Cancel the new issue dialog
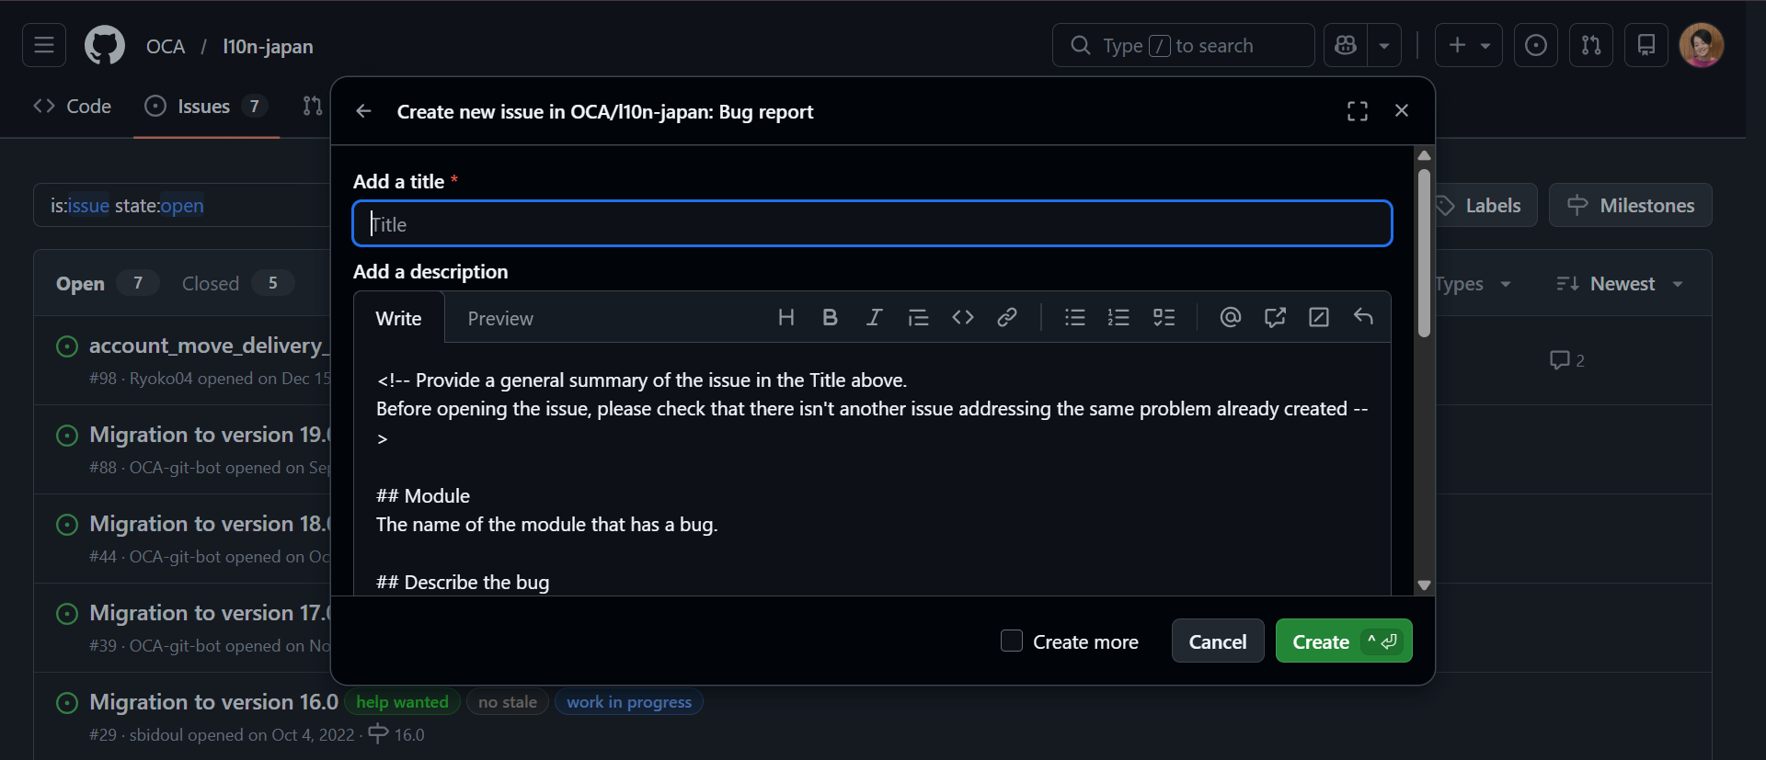 1217,641
